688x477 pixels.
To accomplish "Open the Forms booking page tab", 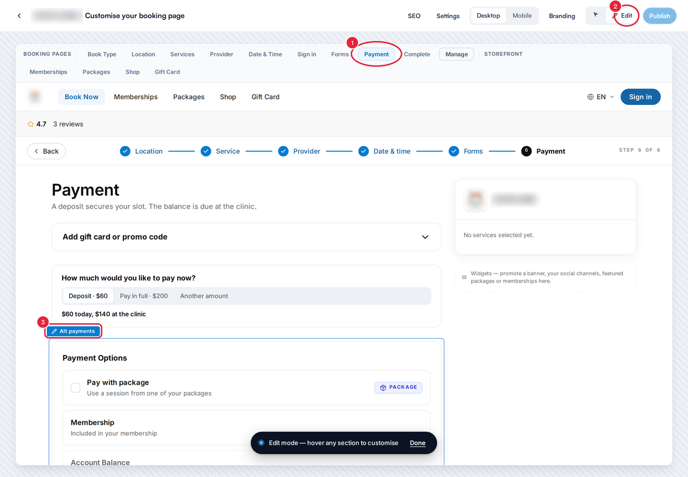I will (340, 54).
